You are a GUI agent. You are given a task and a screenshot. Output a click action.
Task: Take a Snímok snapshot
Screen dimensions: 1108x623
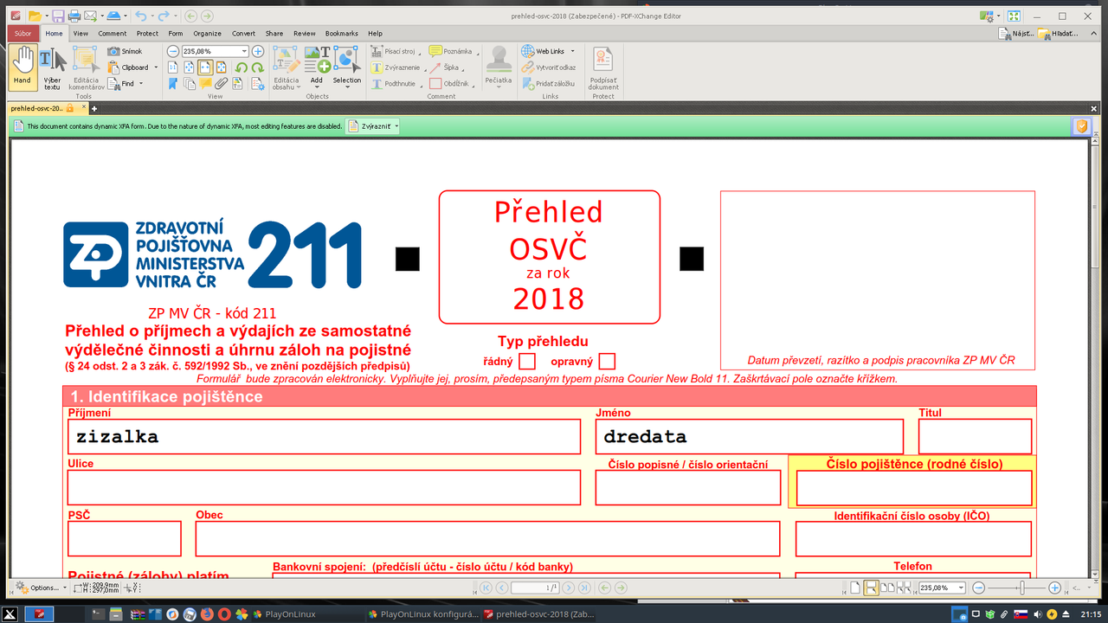[126, 51]
